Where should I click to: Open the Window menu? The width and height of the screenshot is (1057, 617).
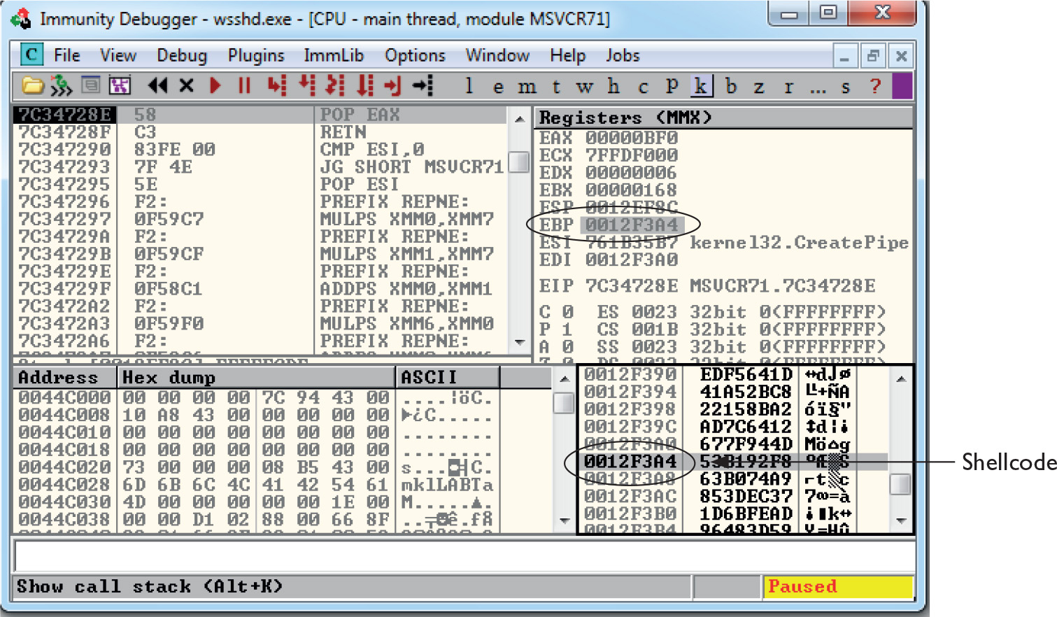pos(497,55)
